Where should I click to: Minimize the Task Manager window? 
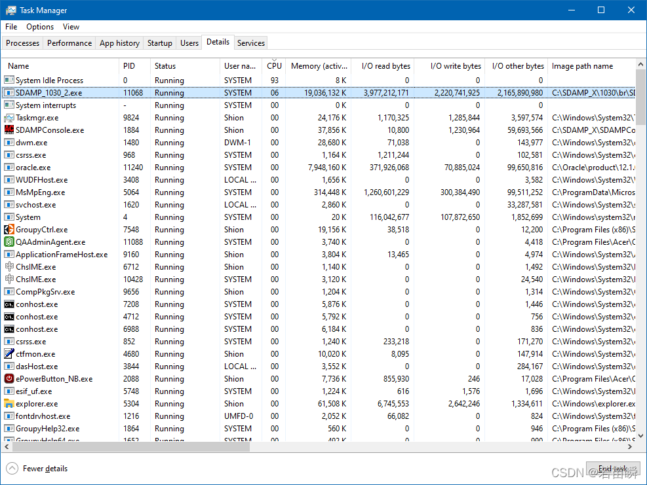[x=572, y=10]
